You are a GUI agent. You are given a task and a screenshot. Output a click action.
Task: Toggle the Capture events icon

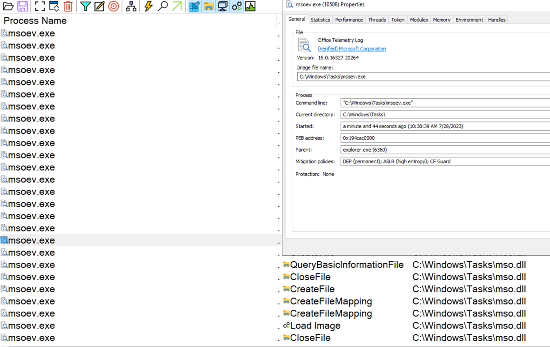40,6
